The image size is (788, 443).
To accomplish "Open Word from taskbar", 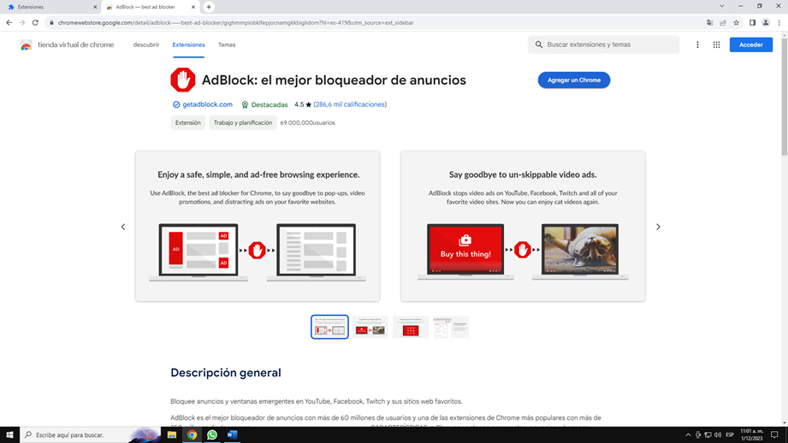I will (232, 435).
